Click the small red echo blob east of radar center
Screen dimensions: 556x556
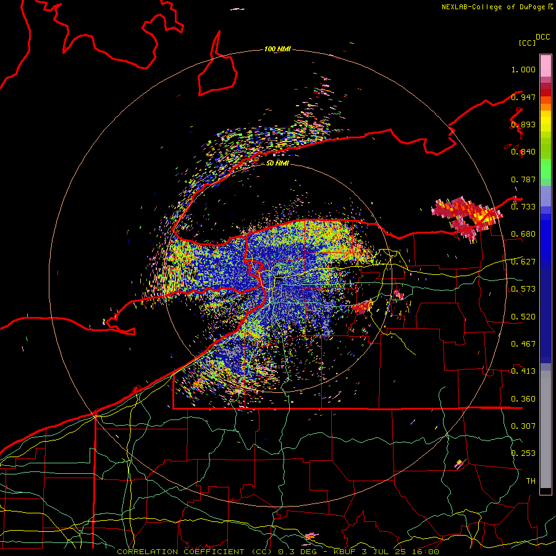pyautogui.click(x=363, y=307)
